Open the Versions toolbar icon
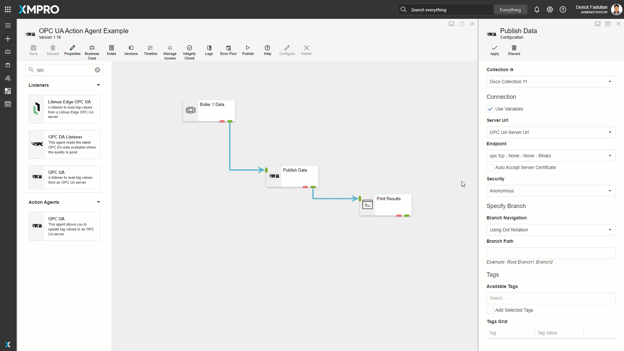The image size is (624, 351). (x=131, y=48)
